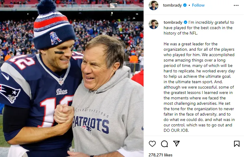The image size is (244, 157).
Task: Click the tombrady username in the caption
Action: click(173, 23)
